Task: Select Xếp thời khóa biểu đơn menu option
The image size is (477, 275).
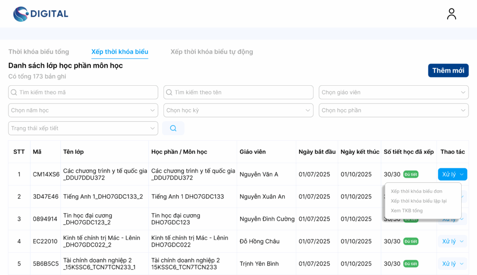Action: (416, 191)
